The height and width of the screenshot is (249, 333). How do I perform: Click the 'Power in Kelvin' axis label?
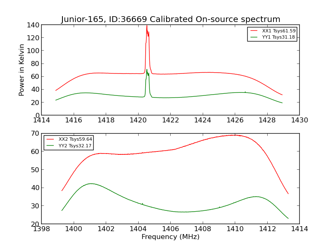[x=21, y=70]
